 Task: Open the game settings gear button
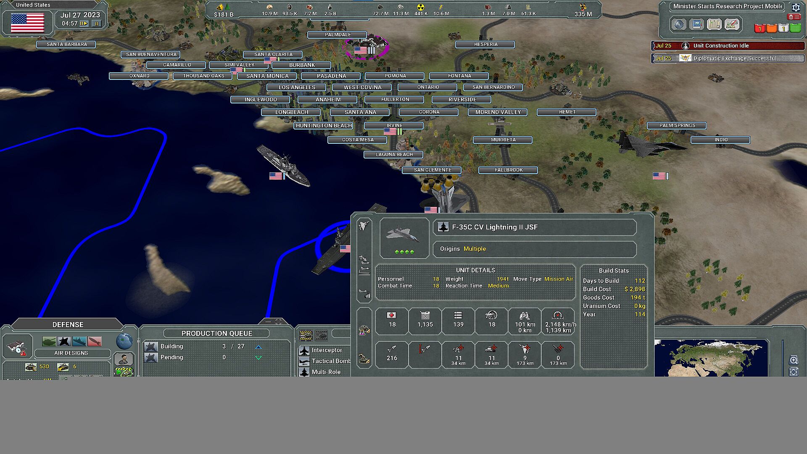click(678, 24)
